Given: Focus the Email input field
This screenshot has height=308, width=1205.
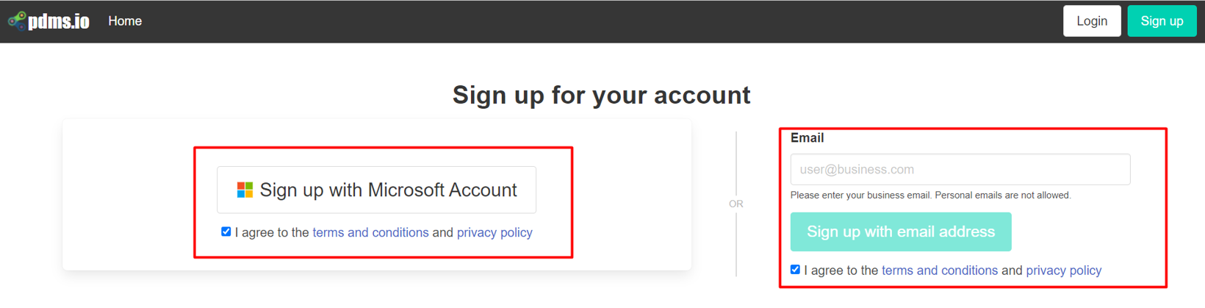Looking at the screenshot, I should tap(960, 170).
